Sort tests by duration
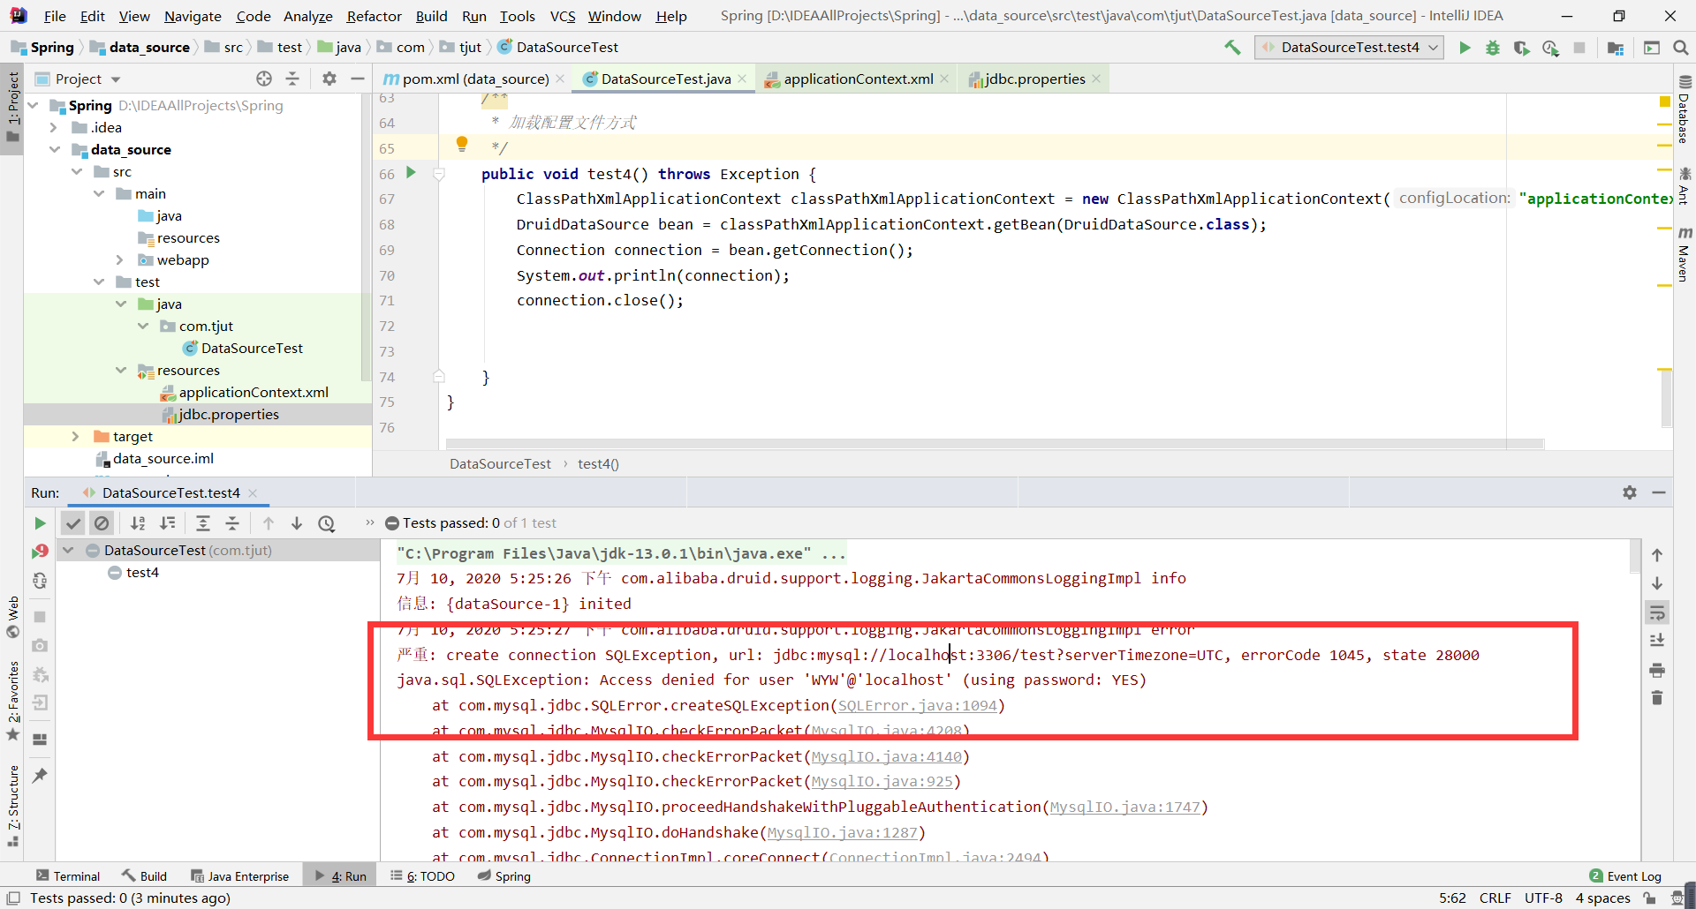 (x=168, y=523)
